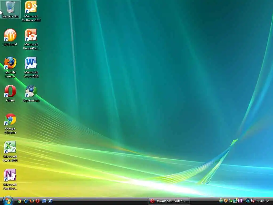Image resolution: width=273 pixels, height=205 pixels.
Task: Click Switch Between Windows in Quick Launch
Action: tap(50, 201)
